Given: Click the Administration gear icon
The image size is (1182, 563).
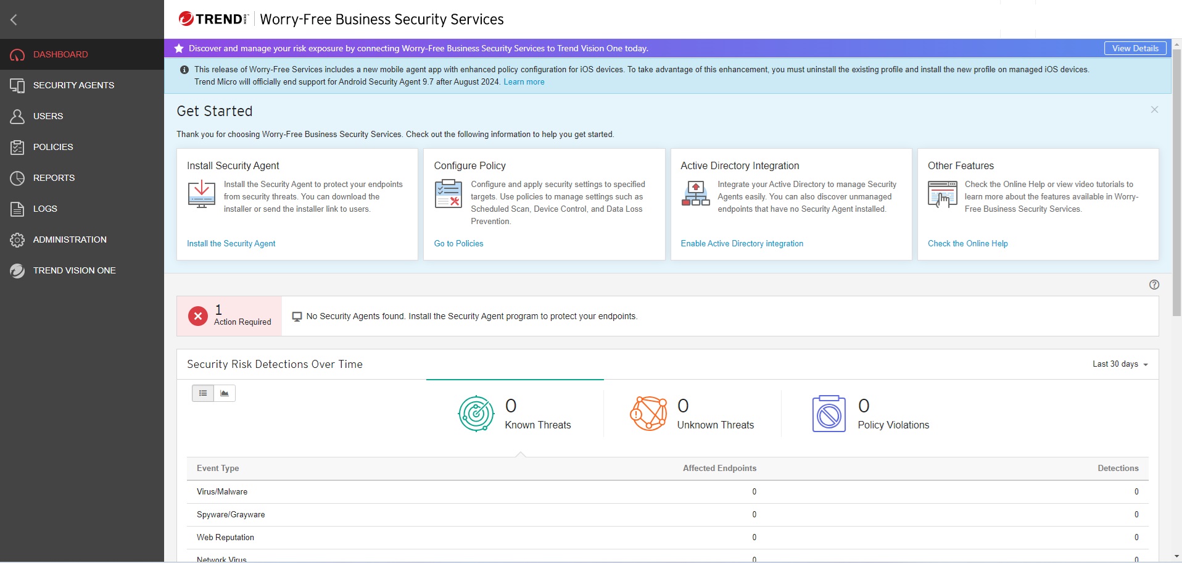Looking at the screenshot, I should click(x=17, y=240).
